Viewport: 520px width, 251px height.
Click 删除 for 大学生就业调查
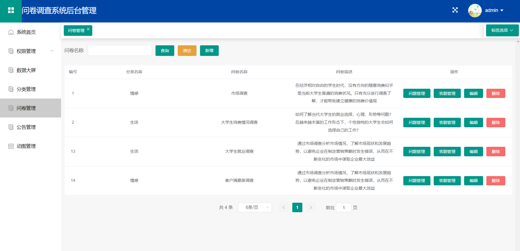click(x=496, y=151)
